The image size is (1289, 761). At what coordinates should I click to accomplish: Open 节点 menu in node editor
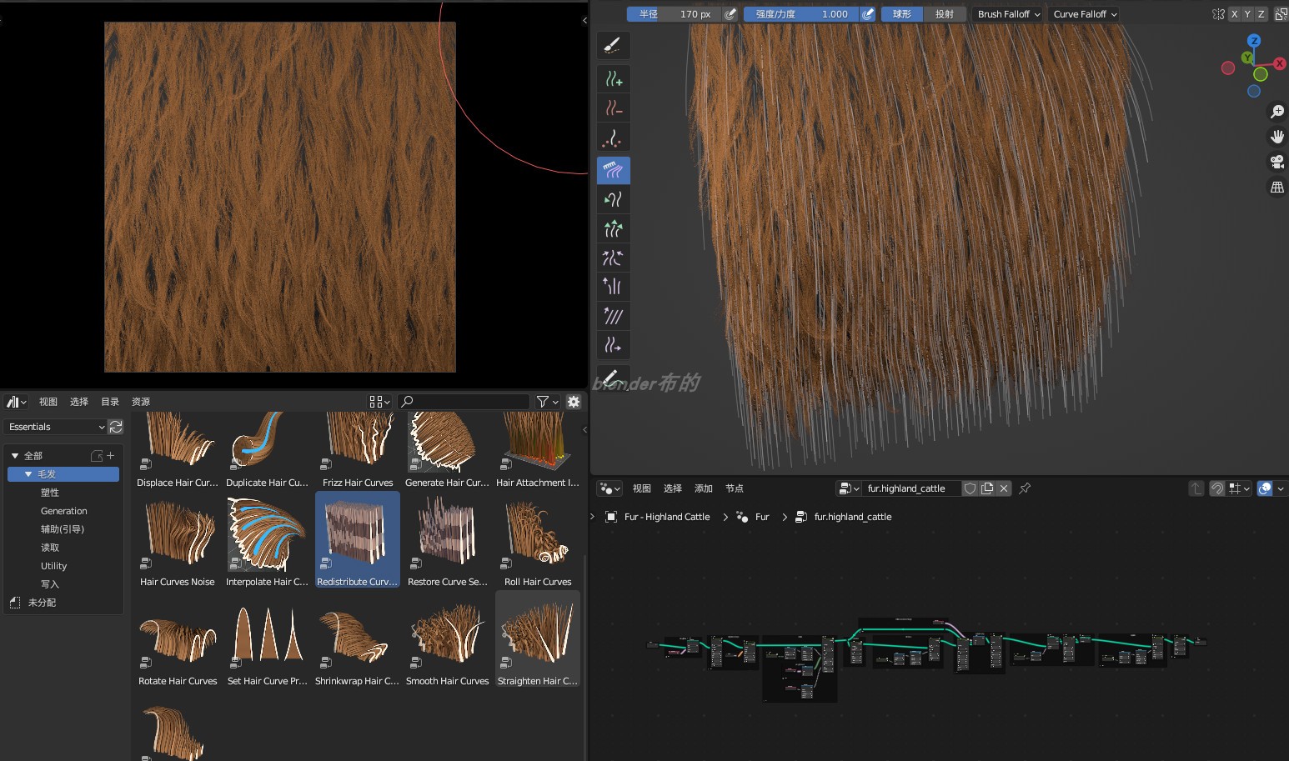735,488
